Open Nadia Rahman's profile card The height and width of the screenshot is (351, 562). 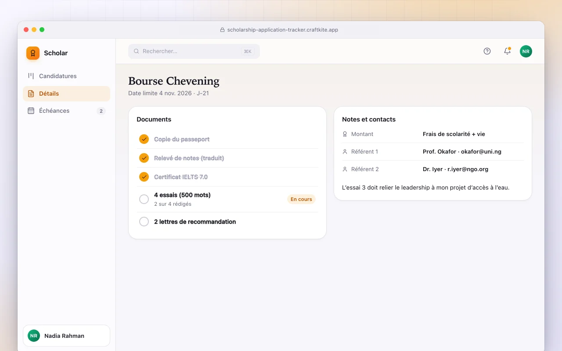(66, 336)
